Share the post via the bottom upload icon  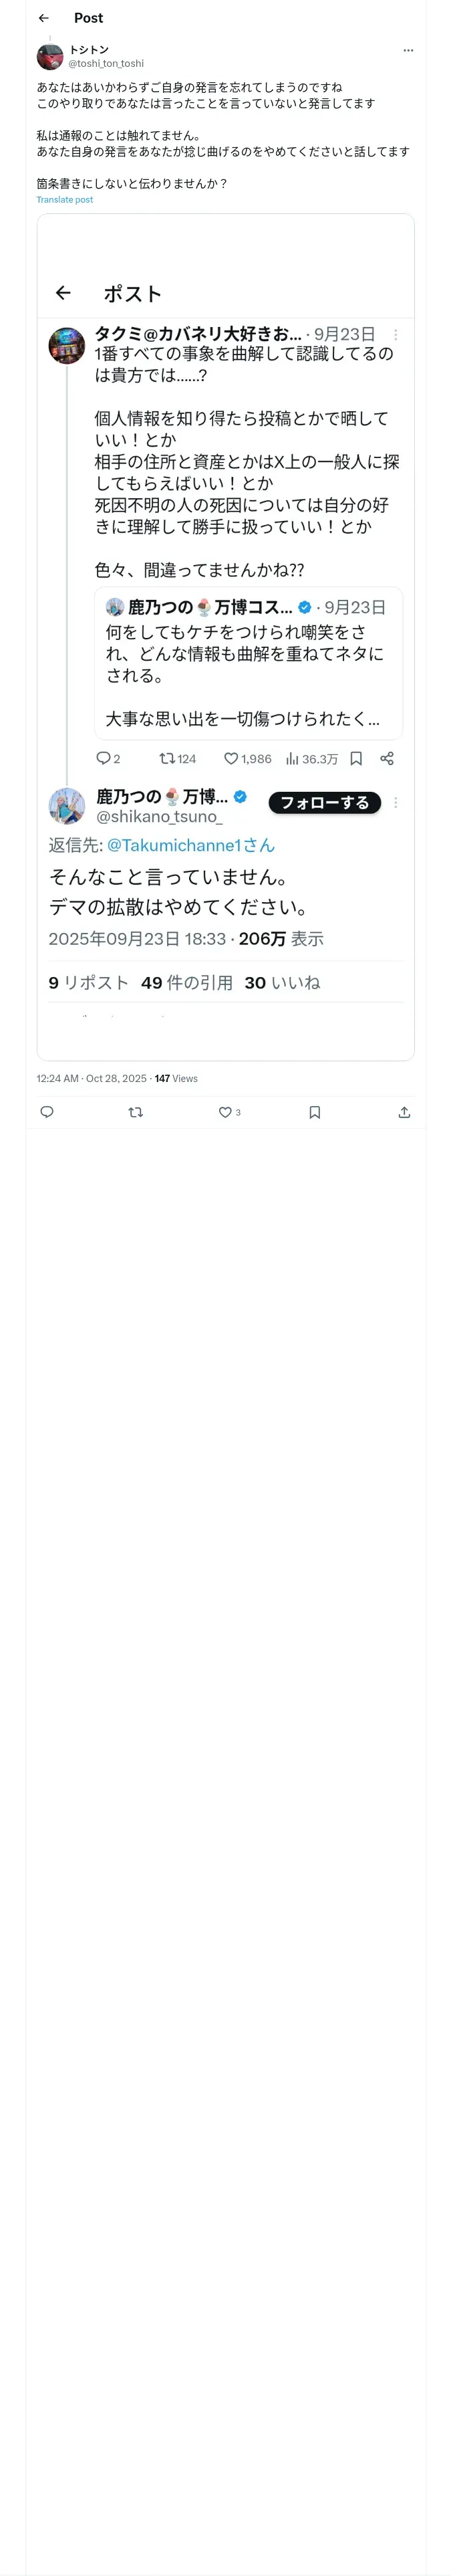click(404, 1112)
